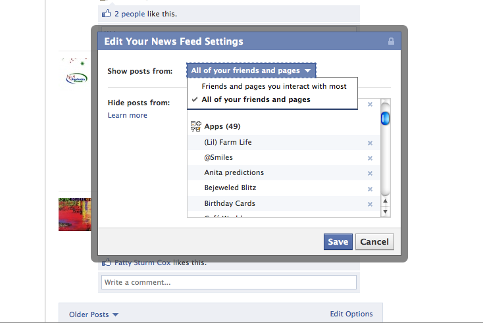Click x icon at top of hidden list
The height and width of the screenshot is (323, 483).
[370, 105]
